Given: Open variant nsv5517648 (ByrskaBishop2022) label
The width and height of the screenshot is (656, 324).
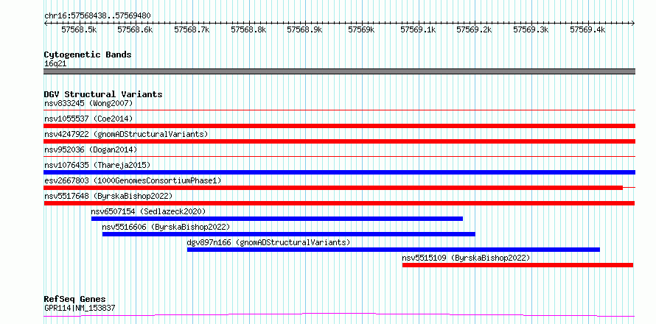Looking at the screenshot, I should pyautogui.click(x=108, y=196).
